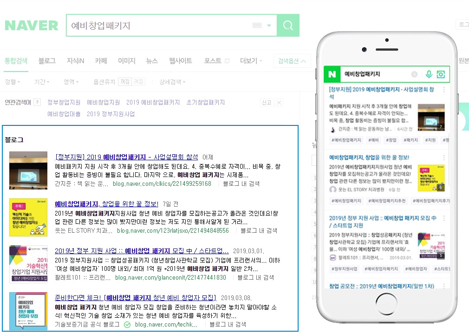The height and width of the screenshot is (334, 469).
Task: Switch to the 블로그 tab
Action: pyautogui.click(x=47, y=61)
